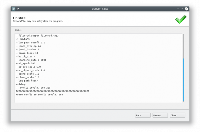
Task: Close the window with the X icon
Action: point(186,9)
